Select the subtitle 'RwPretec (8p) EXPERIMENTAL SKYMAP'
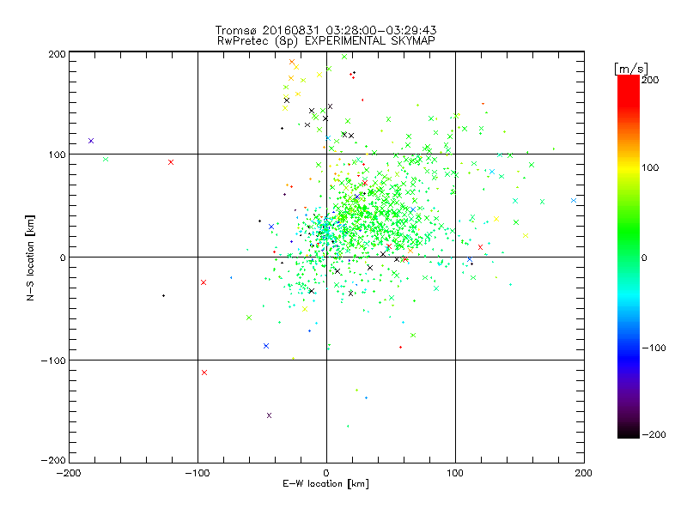The image size is (687, 515). click(325, 40)
